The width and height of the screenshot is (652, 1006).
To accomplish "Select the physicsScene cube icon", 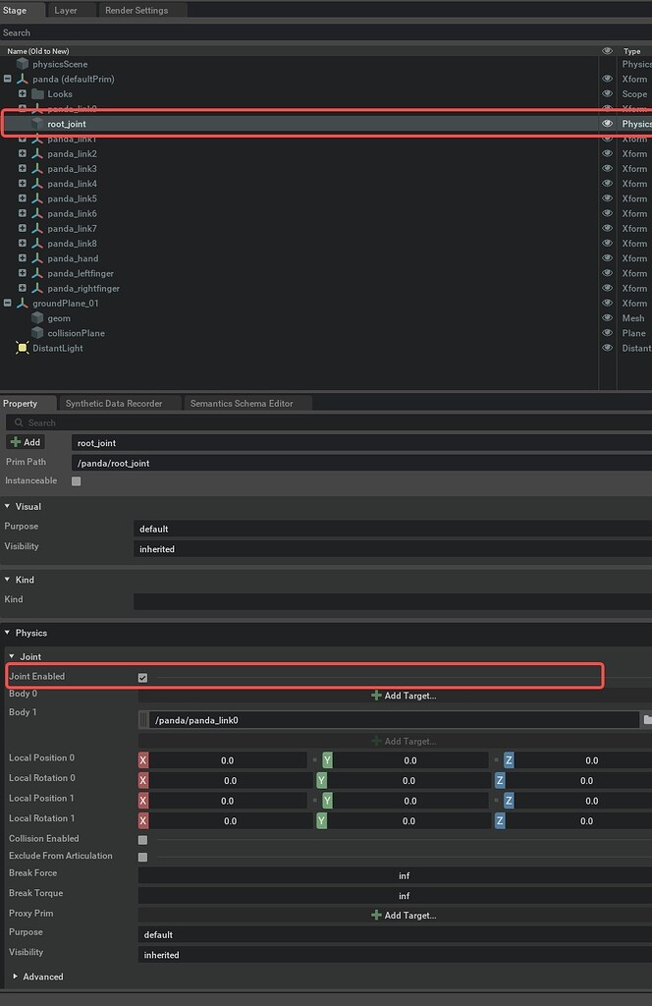I will 22,64.
